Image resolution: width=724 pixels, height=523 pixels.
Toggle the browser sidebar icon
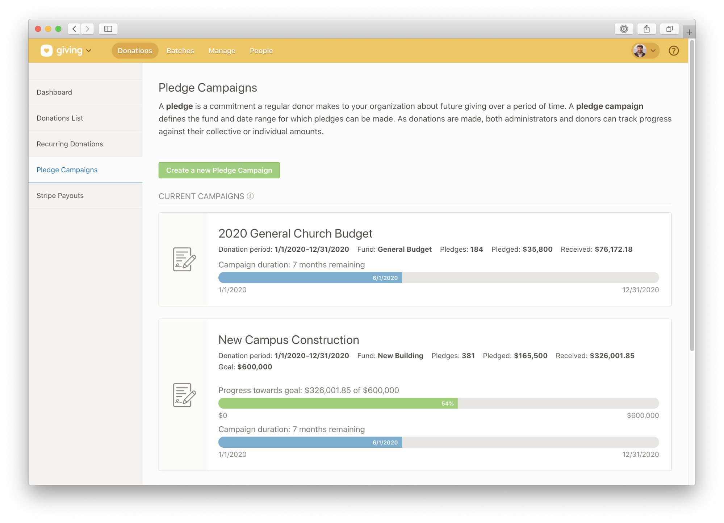108,29
